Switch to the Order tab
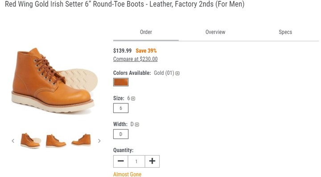Image resolution: width=321 pixels, height=177 pixels. (146, 32)
